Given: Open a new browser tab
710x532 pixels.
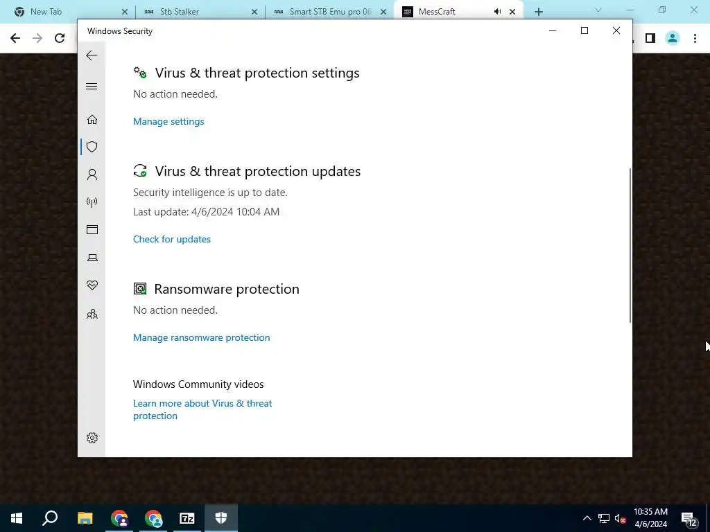Looking at the screenshot, I should pyautogui.click(x=538, y=12).
